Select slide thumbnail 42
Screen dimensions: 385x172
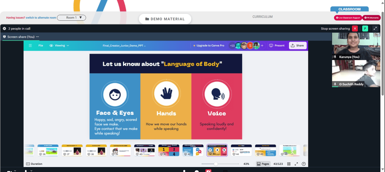click(193, 150)
